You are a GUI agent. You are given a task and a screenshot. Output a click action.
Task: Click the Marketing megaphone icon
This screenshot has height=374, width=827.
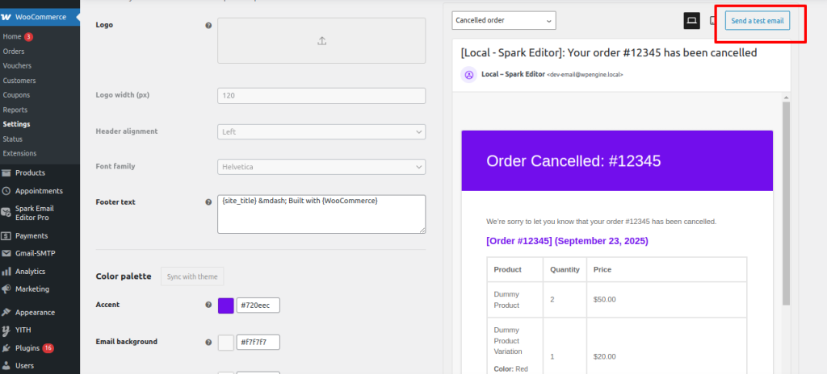click(6, 289)
